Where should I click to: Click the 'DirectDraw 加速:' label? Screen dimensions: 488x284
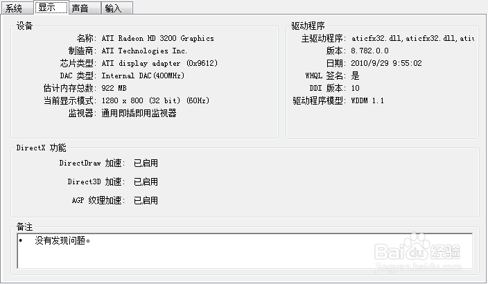point(92,163)
